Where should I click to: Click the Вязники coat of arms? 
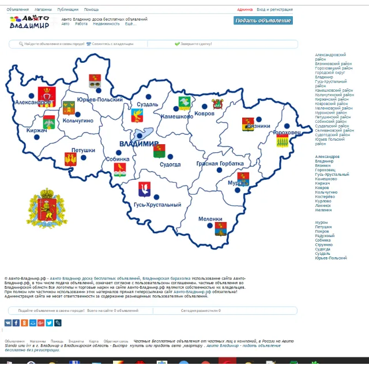pos(248,125)
